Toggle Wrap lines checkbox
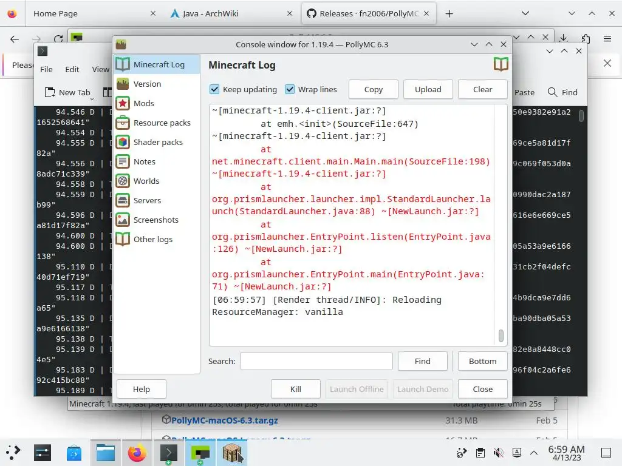Viewport: 622px width, 466px height. point(290,89)
